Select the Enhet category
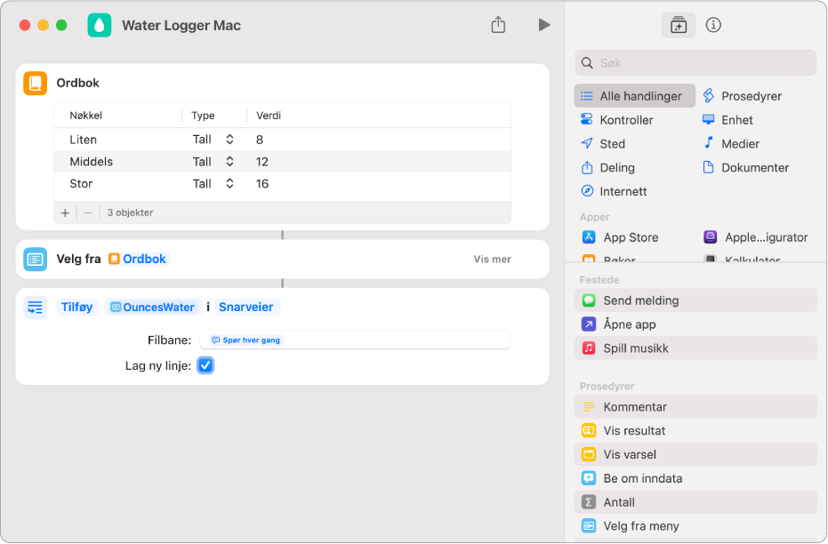This screenshot has width=828, height=544. tap(728, 120)
